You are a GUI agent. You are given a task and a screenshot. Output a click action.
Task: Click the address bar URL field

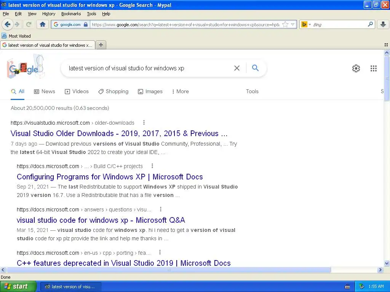coord(185,25)
